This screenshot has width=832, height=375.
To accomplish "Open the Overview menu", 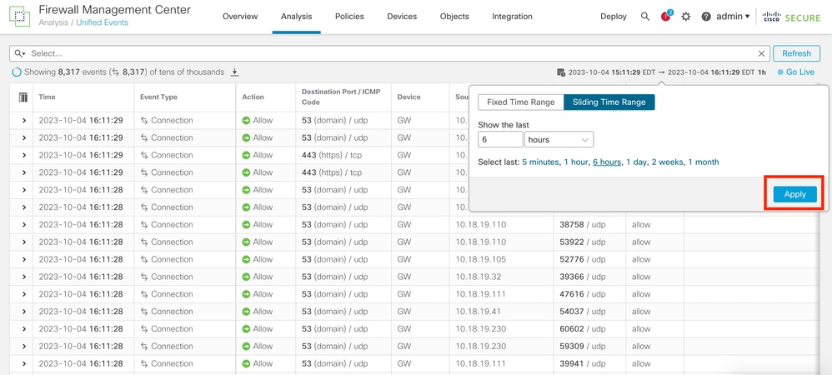I will pyautogui.click(x=240, y=17).
